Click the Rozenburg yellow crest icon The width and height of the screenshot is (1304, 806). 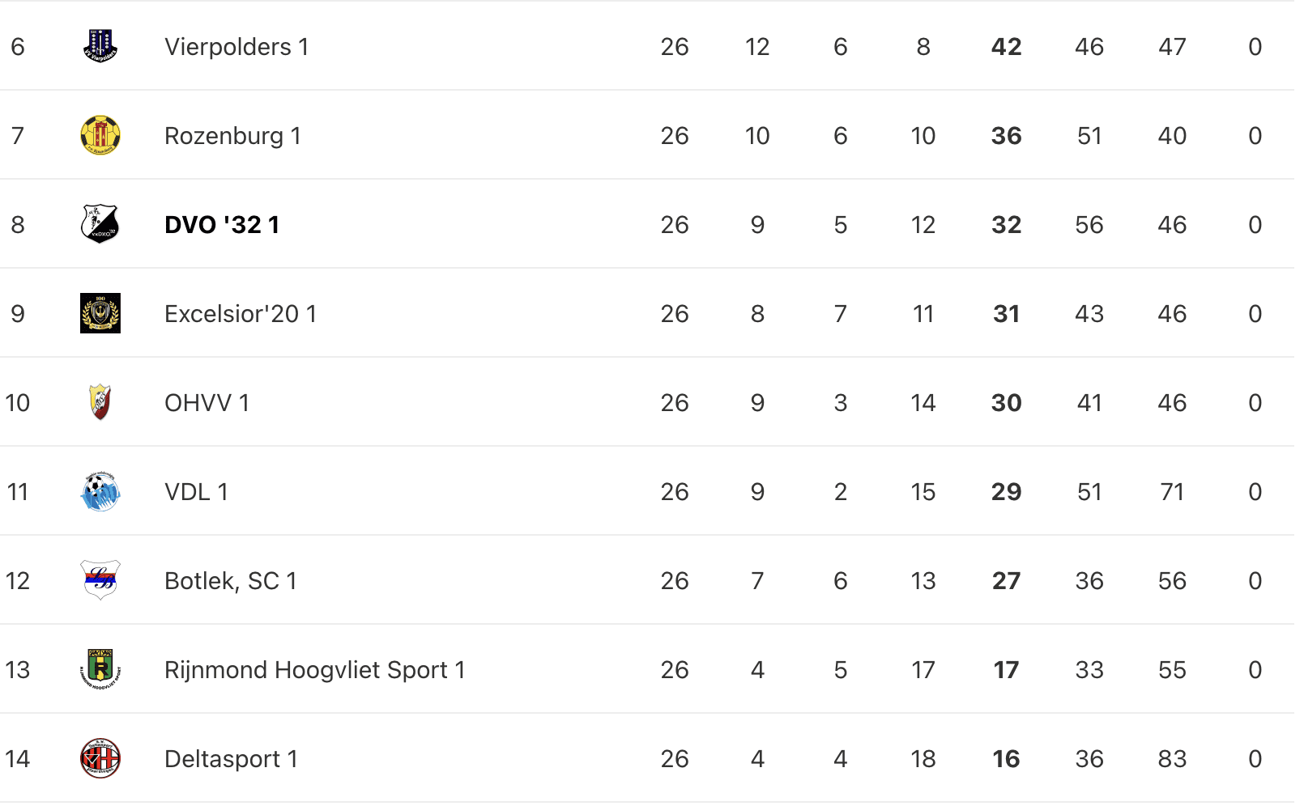click(100, 135)
